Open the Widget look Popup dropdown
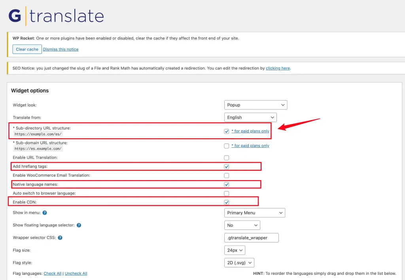Viewport: 405px width, 280px height. coord(256,105)
